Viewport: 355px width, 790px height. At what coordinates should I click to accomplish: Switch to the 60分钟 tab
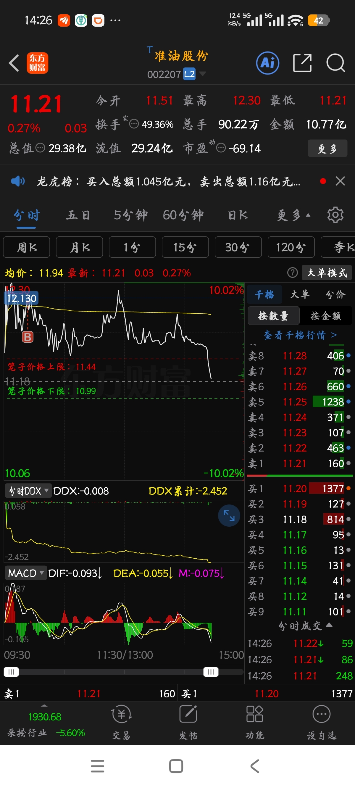pos(183,215)
